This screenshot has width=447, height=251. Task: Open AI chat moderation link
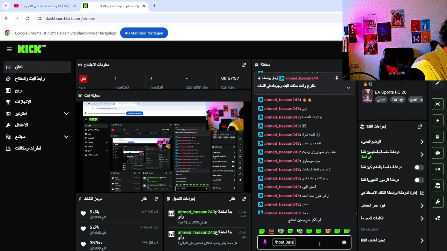click(x=392, y=193)
